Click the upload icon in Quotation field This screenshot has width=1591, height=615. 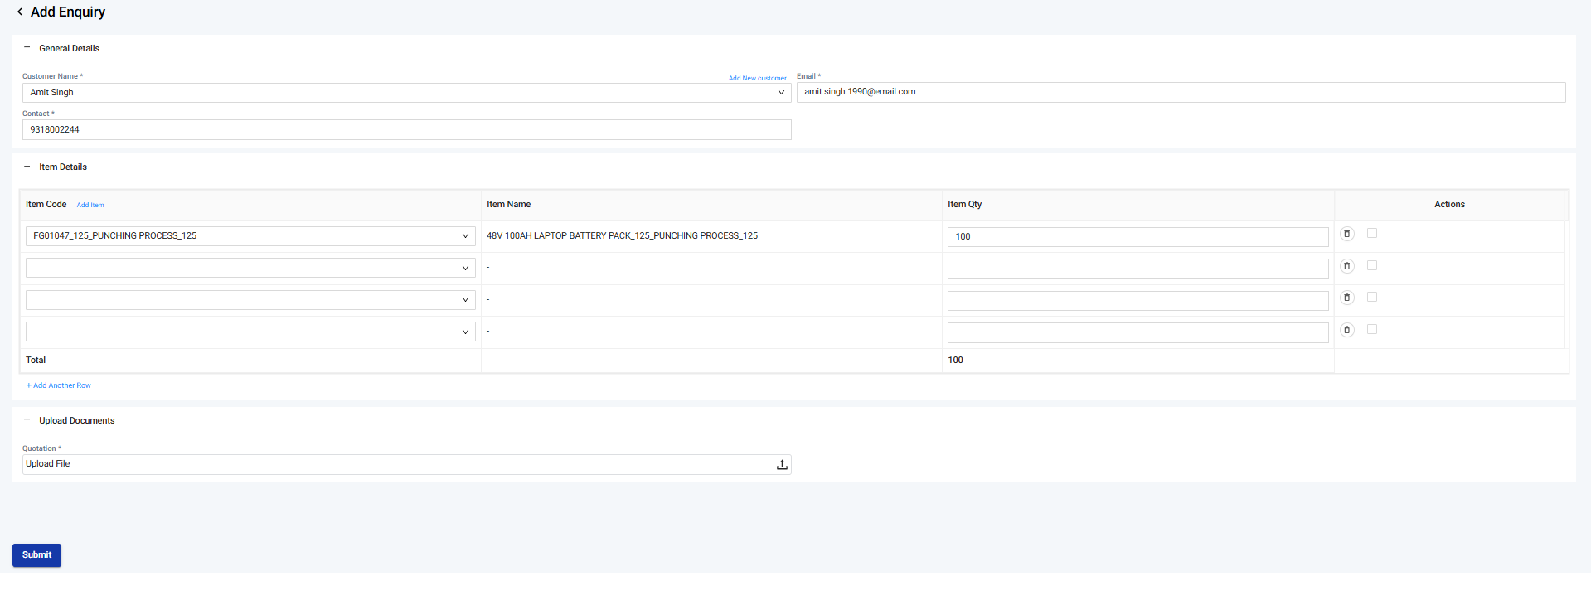[x=781, y=465]
